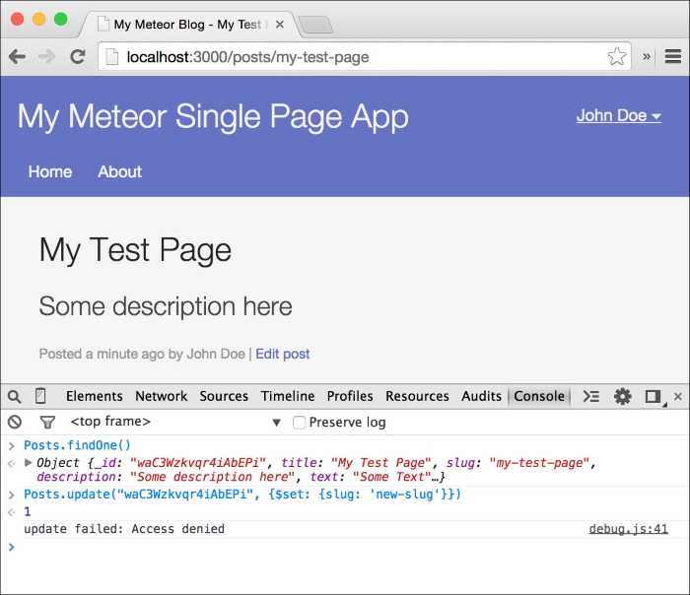Open the debug.js:41 source link
The width and height of the screenshot is (690, 595).
tap(629, 529)
